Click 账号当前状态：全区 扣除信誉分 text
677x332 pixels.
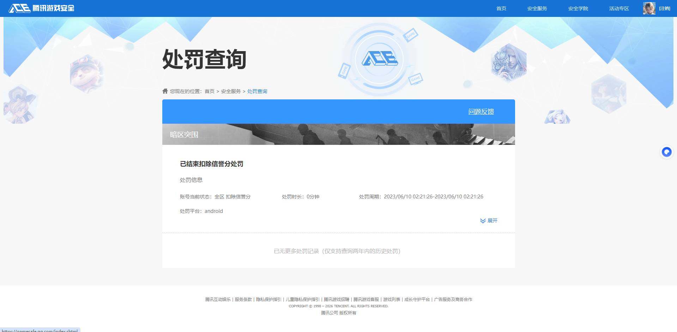click(215, 197)
